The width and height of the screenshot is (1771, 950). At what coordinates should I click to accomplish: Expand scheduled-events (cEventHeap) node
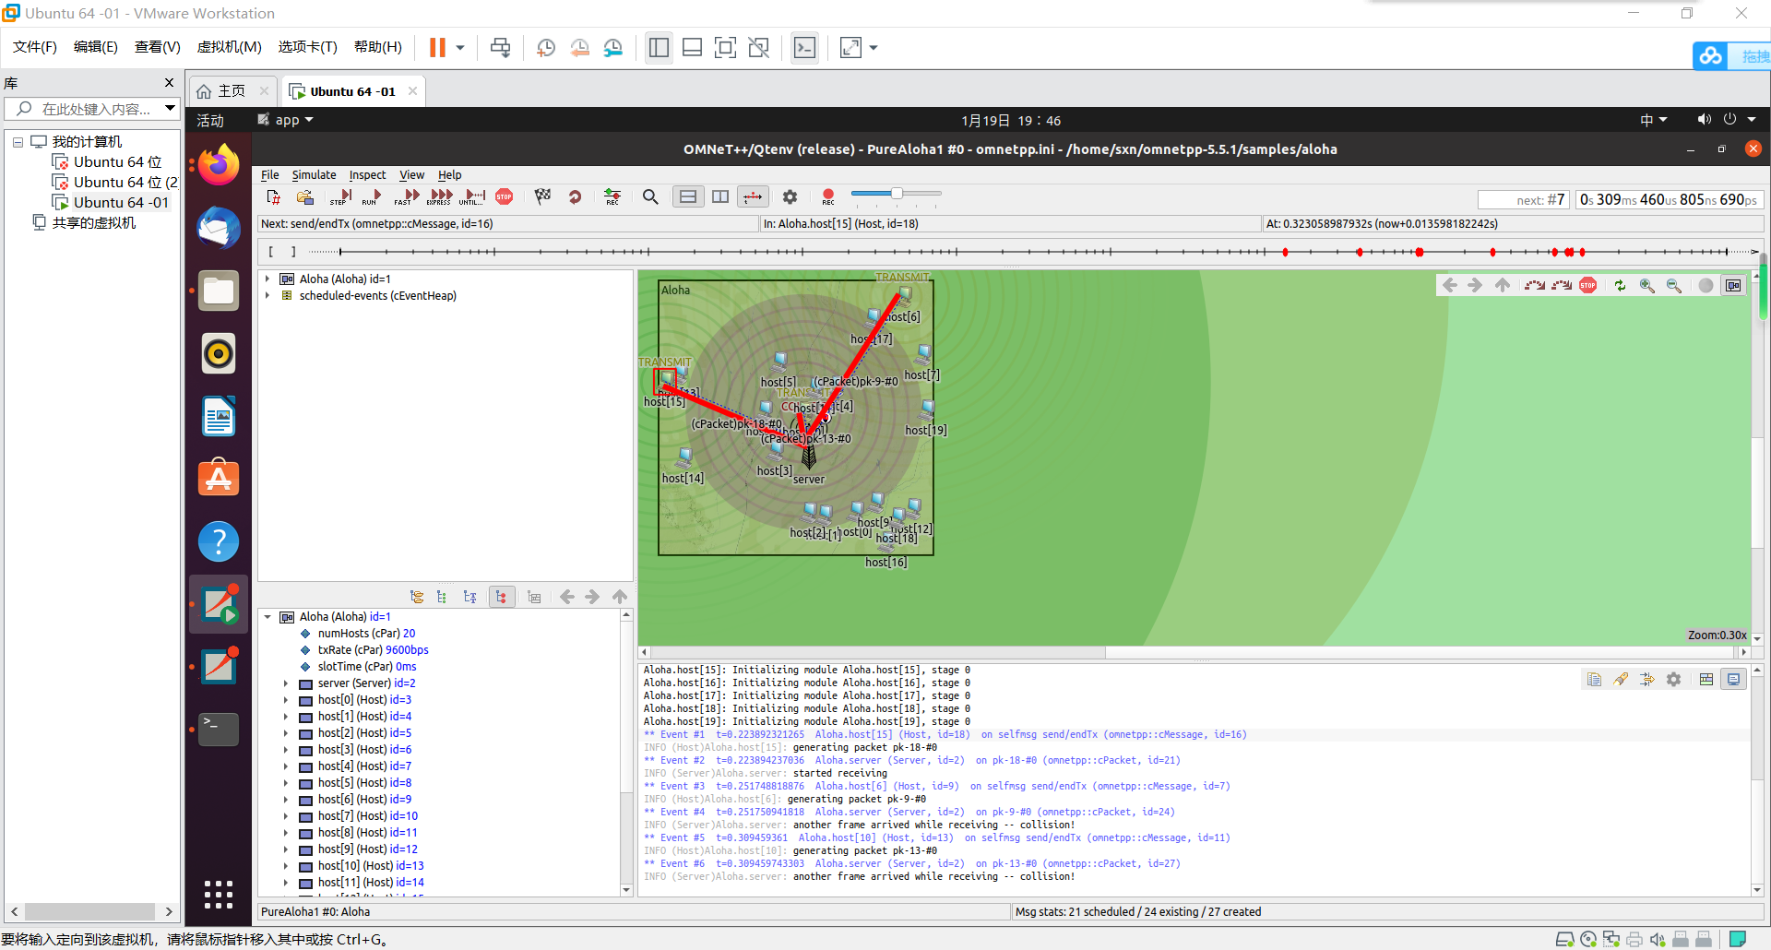[x=268, y=296]
